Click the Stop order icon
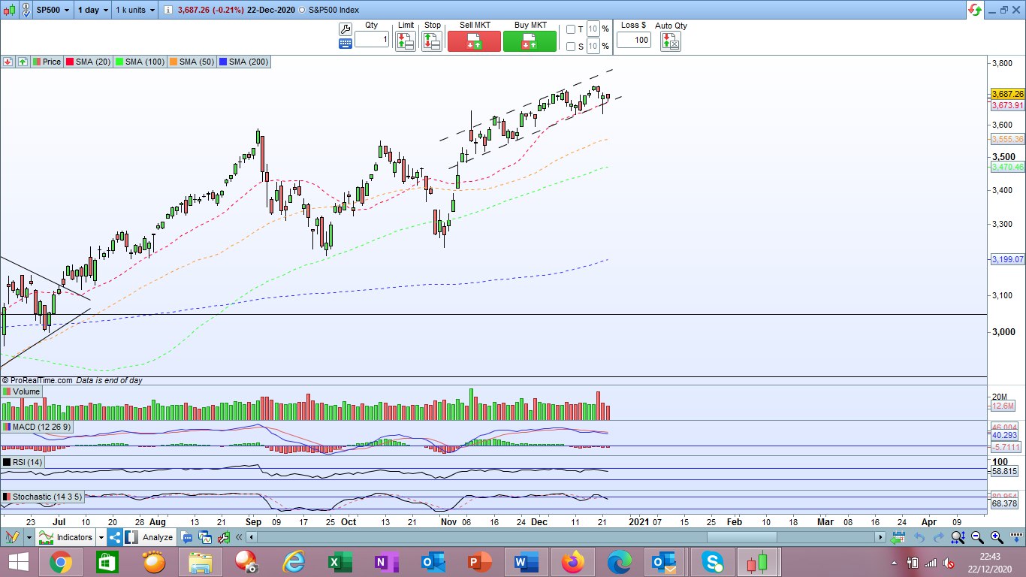The image size is (1026, 577). click(x=432, y=41)
